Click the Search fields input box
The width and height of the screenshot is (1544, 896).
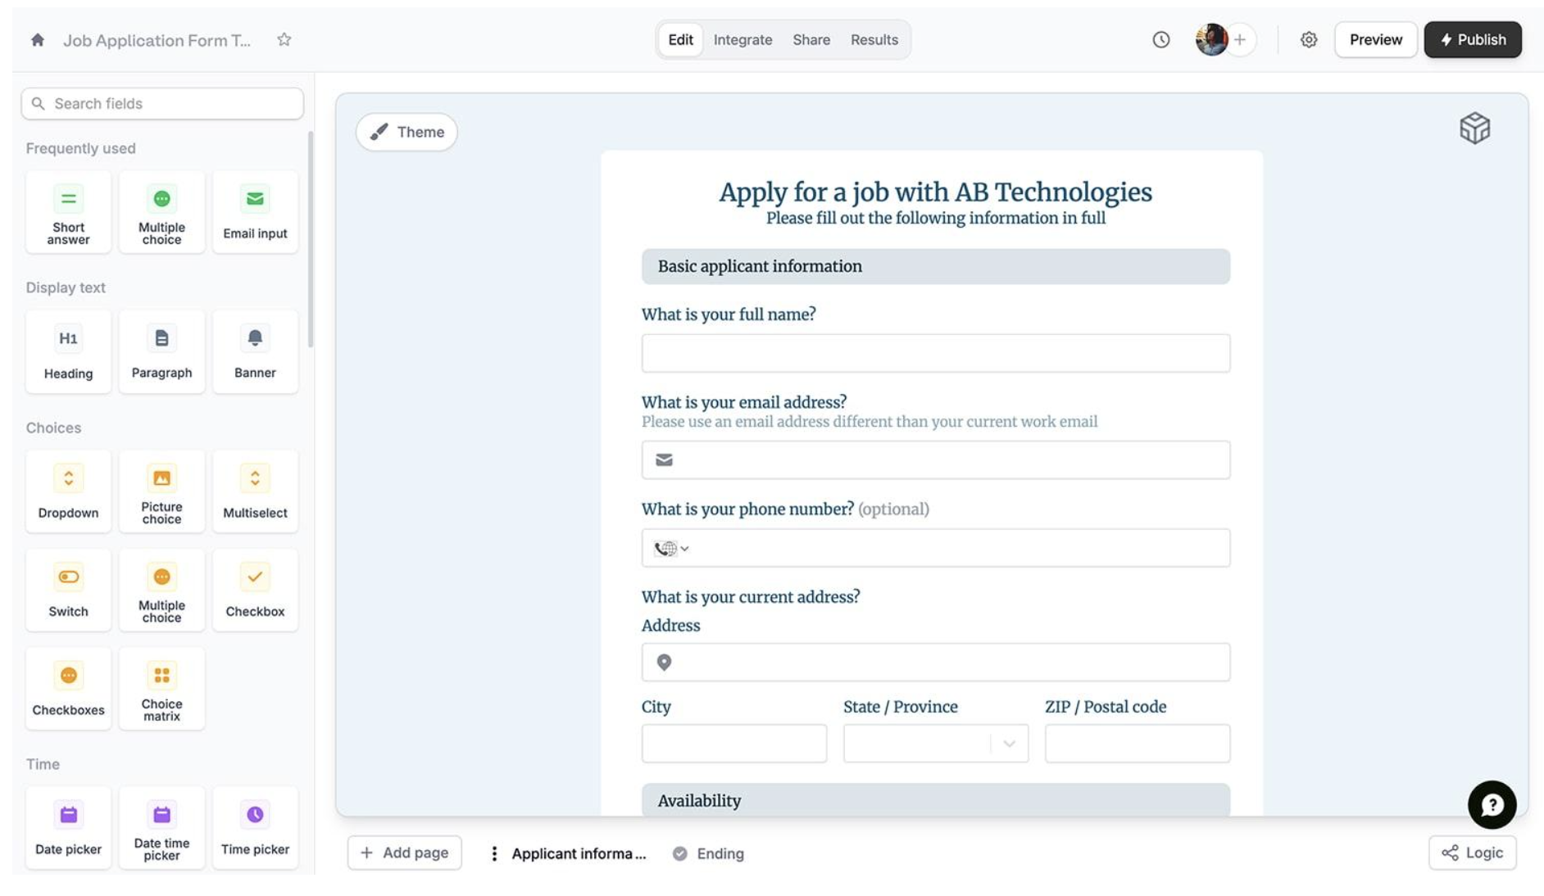tap(162, 103)
